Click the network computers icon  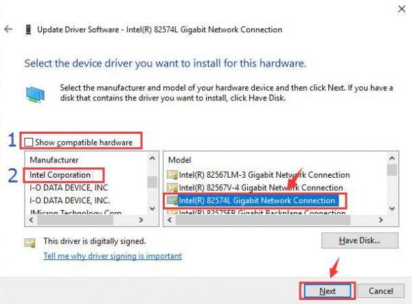35,94
